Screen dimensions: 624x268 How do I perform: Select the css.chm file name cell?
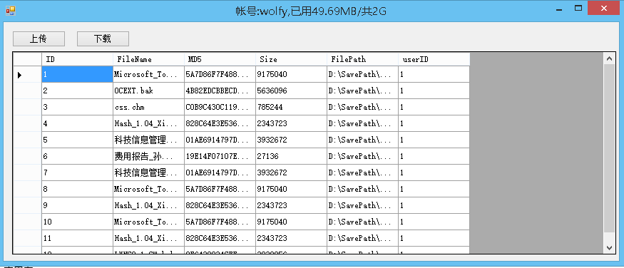pos(148,107)
